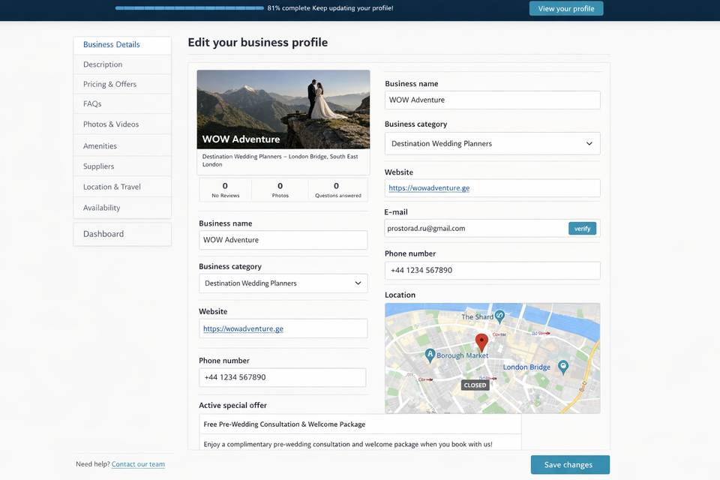Click The Shard marker icon on map
720x480 pixels.
(x=500, y=316)
